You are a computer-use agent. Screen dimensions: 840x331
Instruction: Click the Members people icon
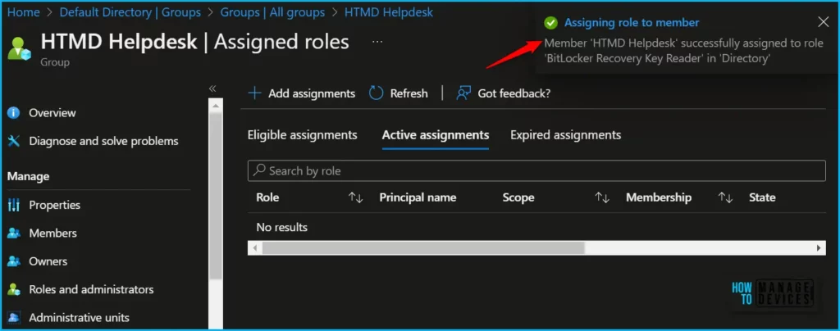(x=14, y=234)
